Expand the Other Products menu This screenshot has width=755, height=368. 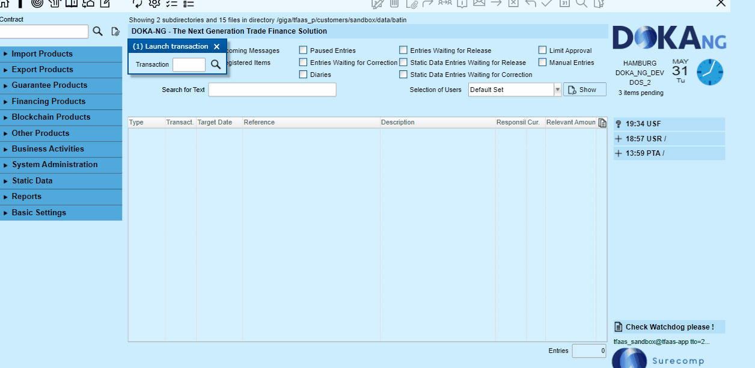pyautogui.click(x=61, y=133)
